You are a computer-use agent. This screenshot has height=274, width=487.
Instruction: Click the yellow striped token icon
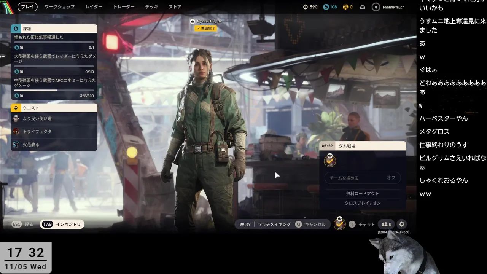point(345,7)
